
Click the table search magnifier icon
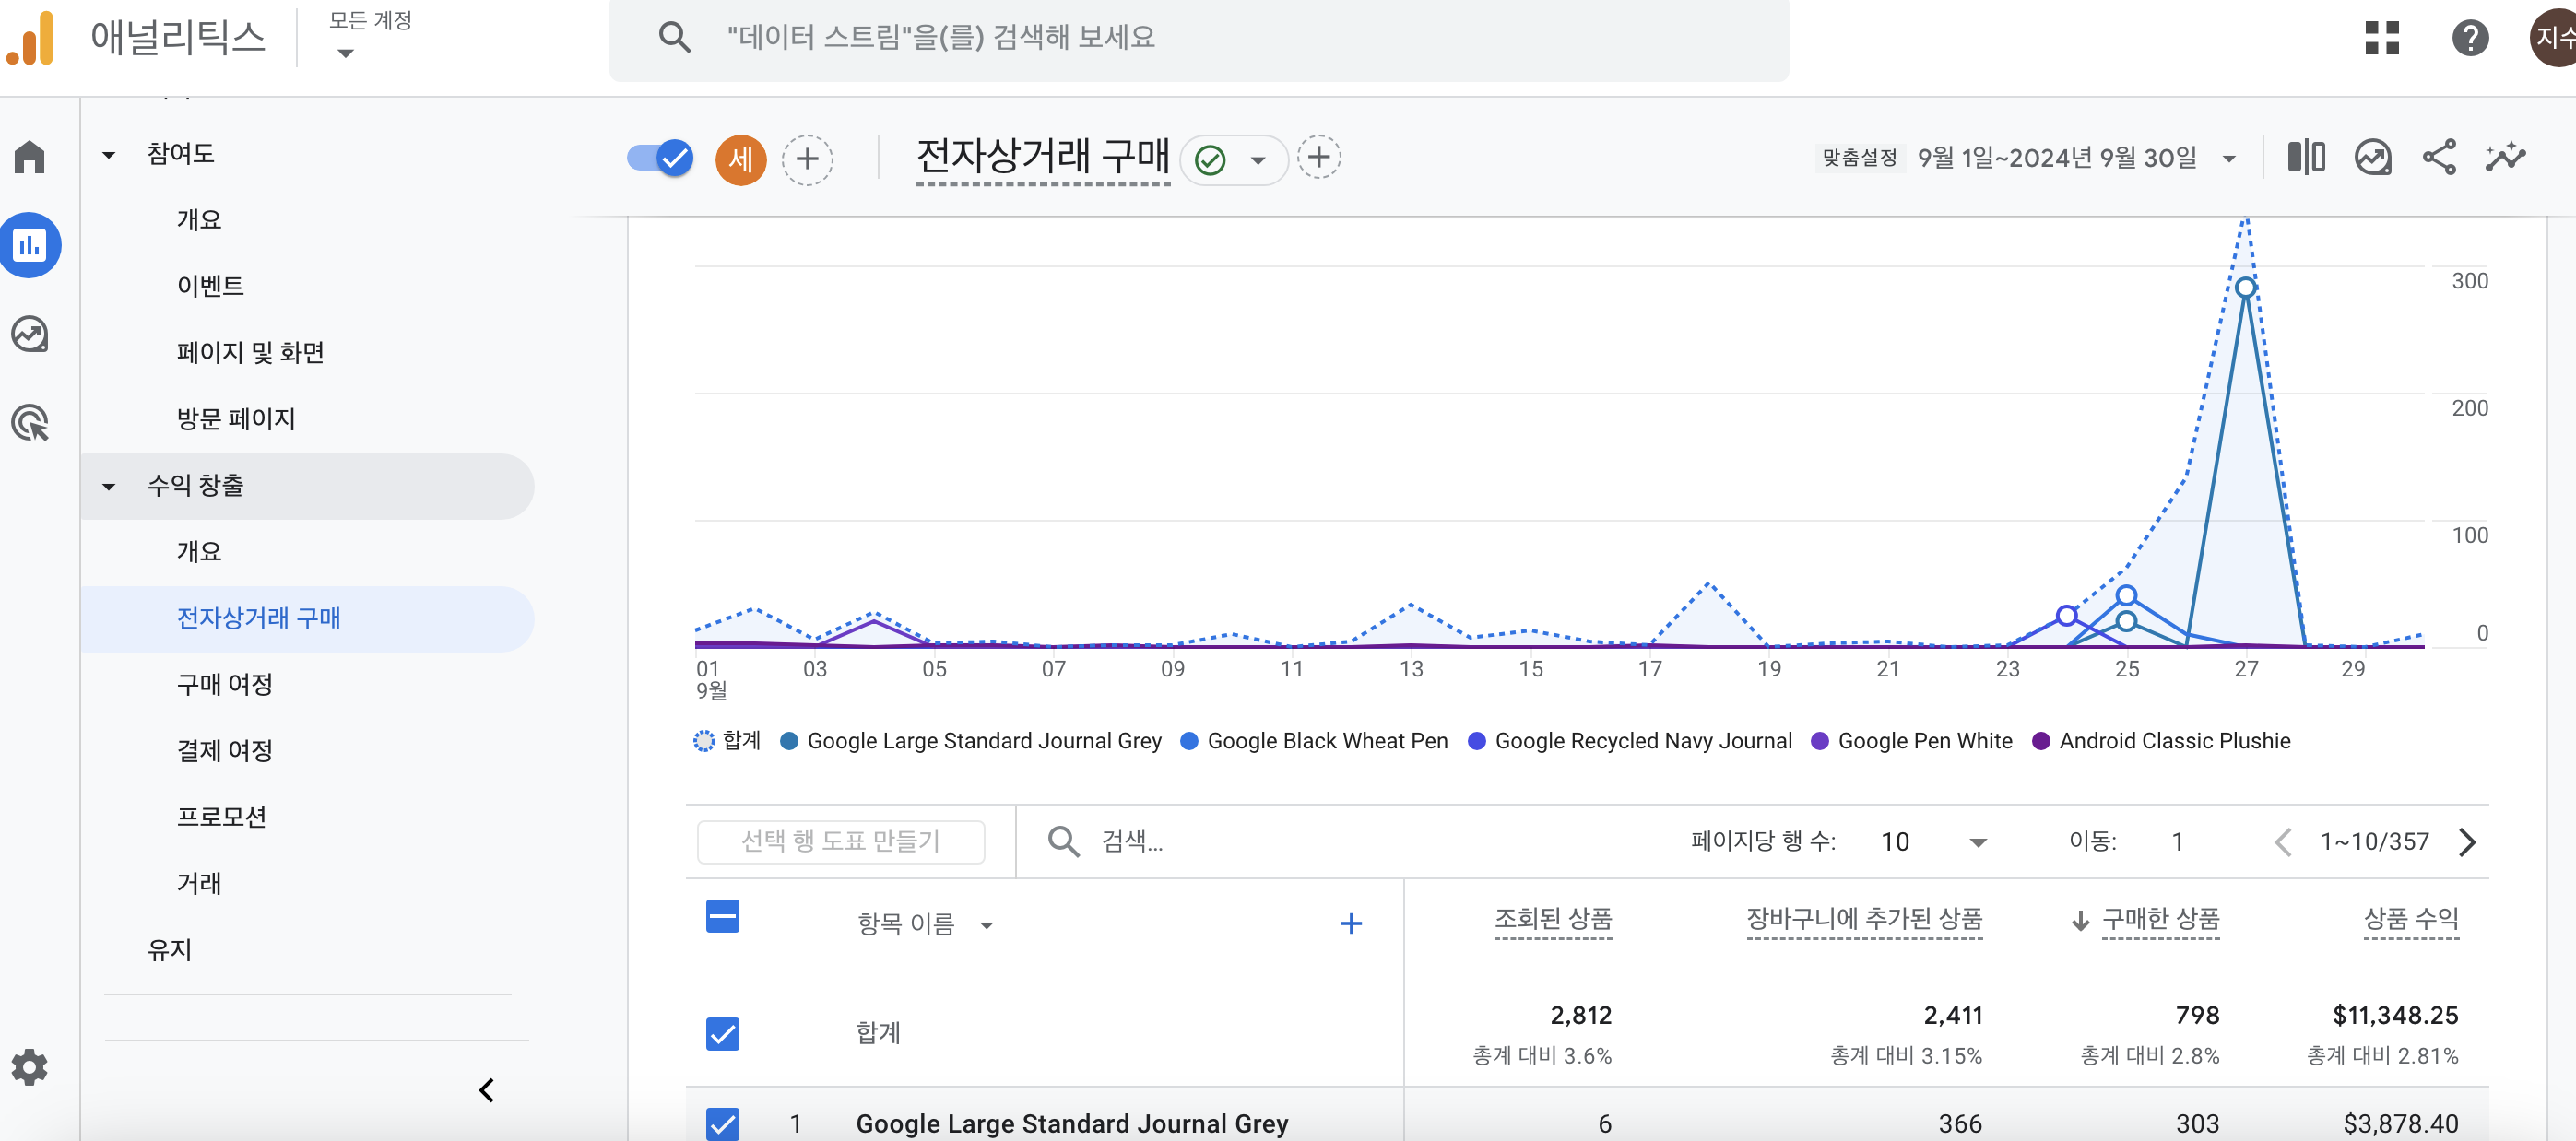tap(1063, 841)
